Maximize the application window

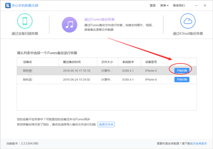(x=199, y=5)
